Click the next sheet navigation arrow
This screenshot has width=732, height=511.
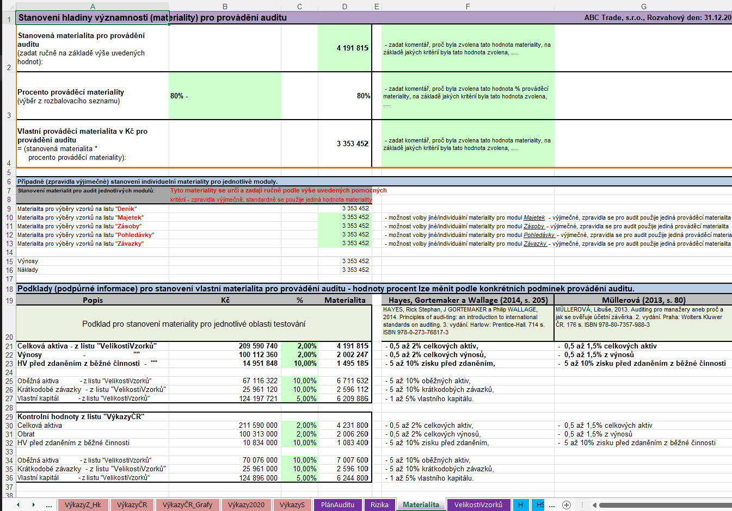33,505
